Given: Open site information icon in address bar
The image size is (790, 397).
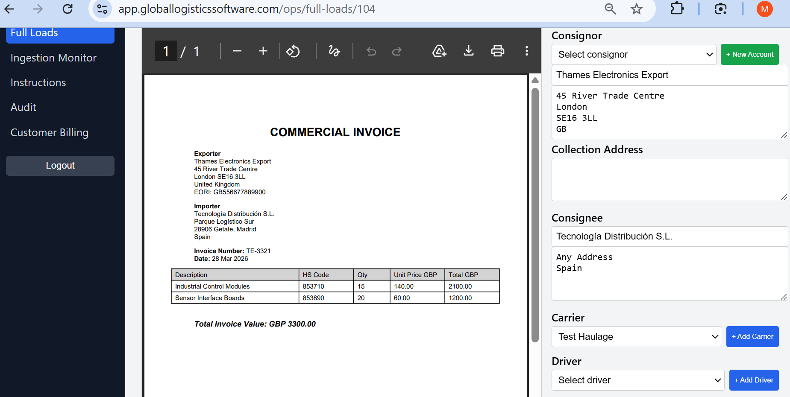Looking at the screenshot, I should [x=102, y=9].
